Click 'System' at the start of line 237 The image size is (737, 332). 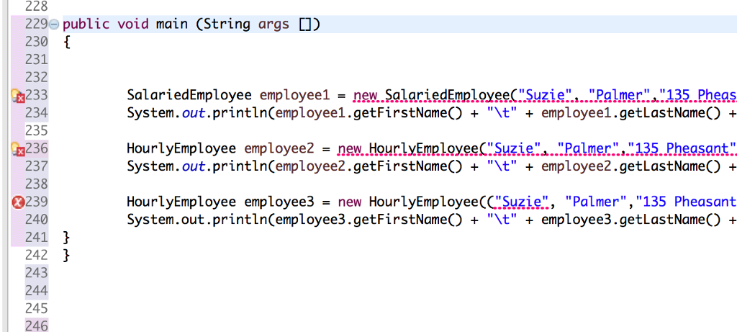click(150, 166)
